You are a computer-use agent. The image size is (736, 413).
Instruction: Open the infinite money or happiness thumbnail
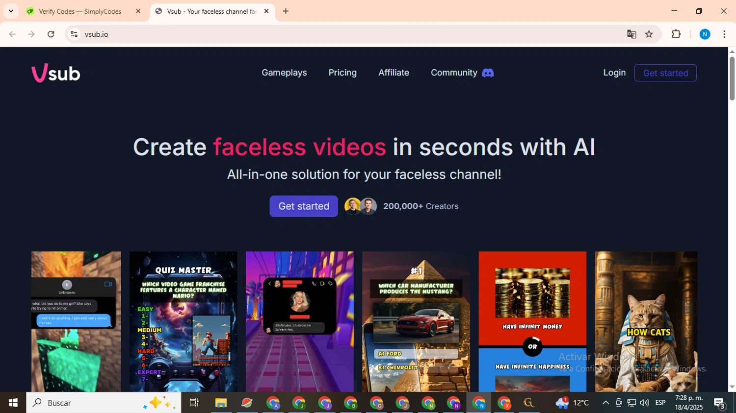(x=532, y=322)
